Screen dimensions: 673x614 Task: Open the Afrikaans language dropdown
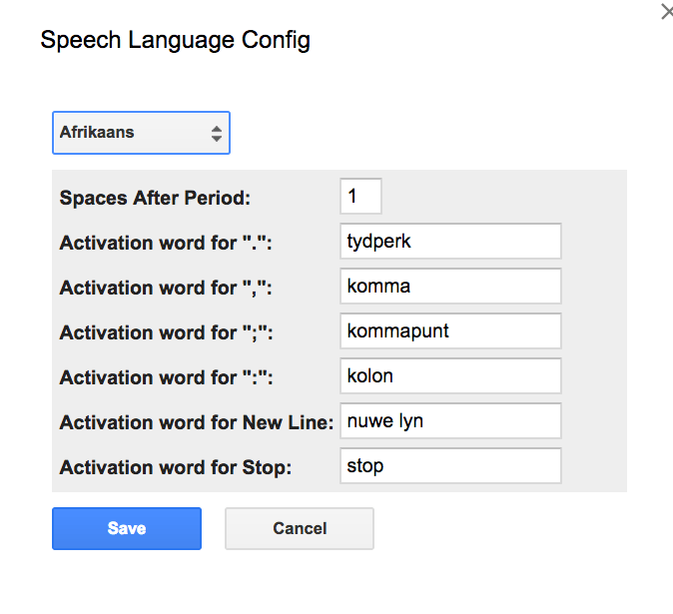(x=141, y=132)
